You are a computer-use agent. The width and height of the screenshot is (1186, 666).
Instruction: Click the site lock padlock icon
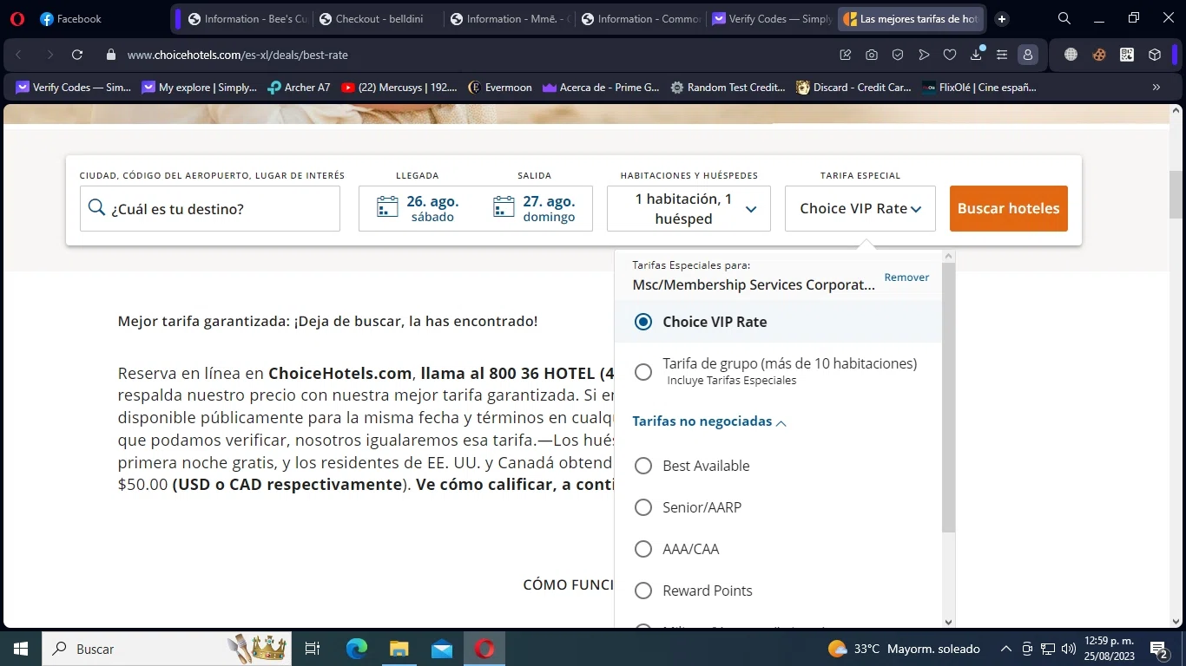click(110, 55)
